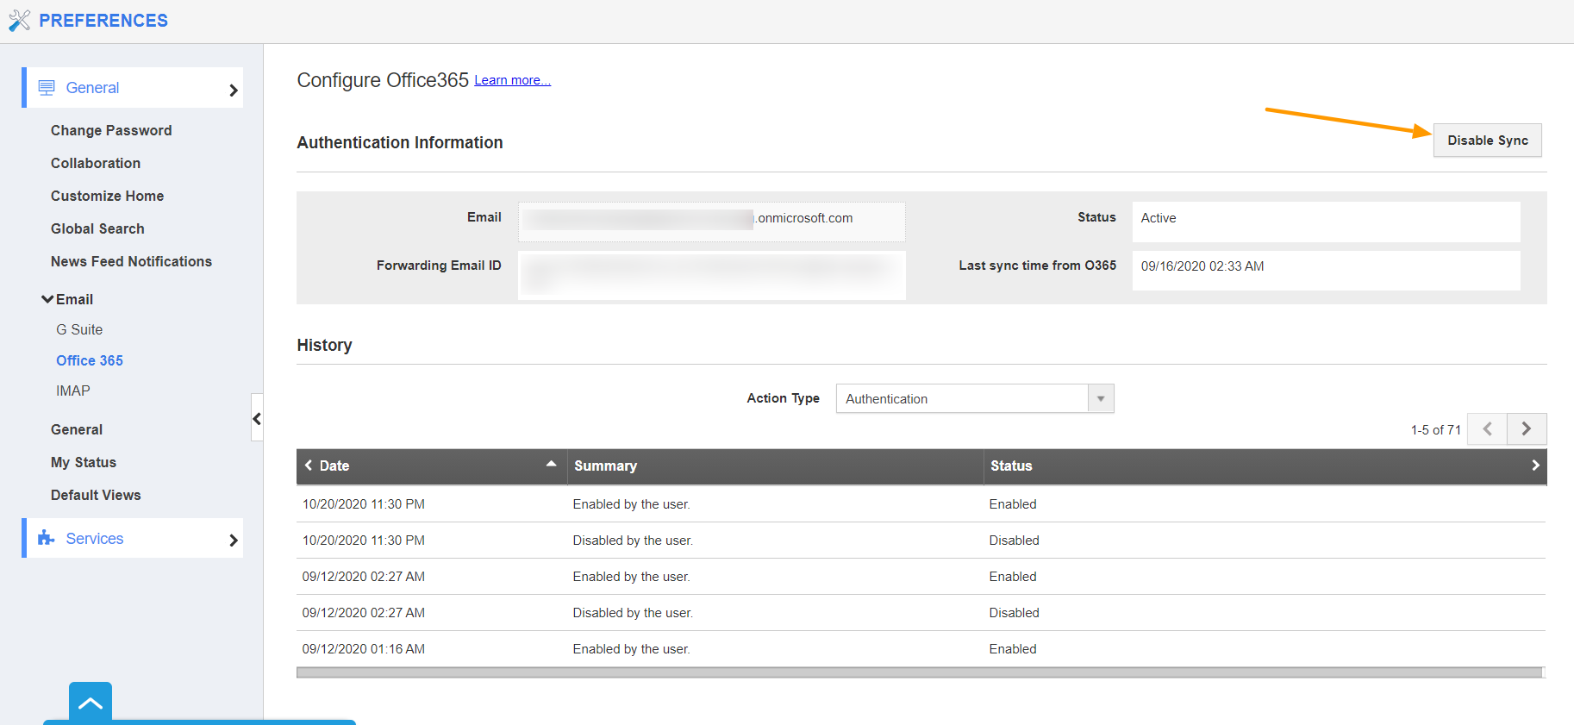Click the blue scroll-up chevron button
The image size is (1574, 725).
coord(91,703)
